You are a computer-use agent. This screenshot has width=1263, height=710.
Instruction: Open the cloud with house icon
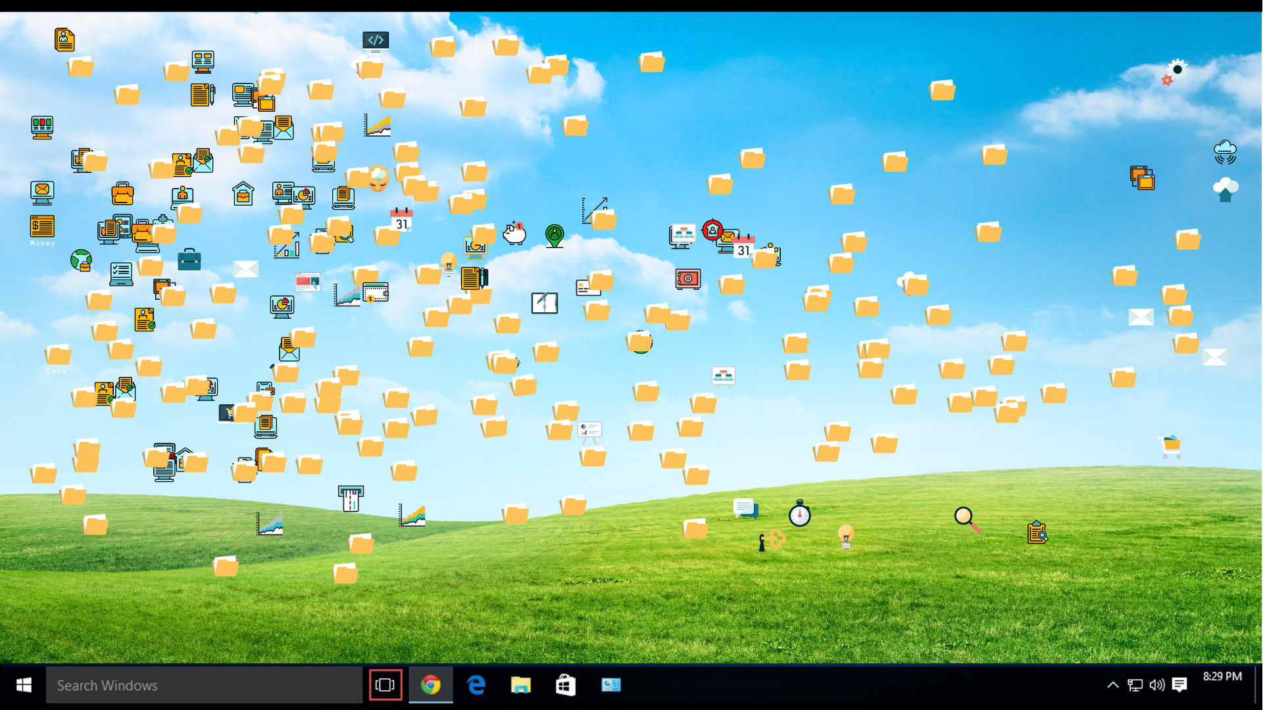(x=1226, y=190)
